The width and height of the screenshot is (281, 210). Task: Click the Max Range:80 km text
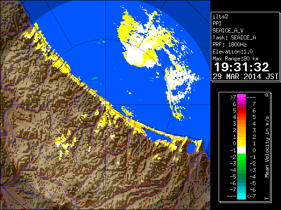[235, 59]
